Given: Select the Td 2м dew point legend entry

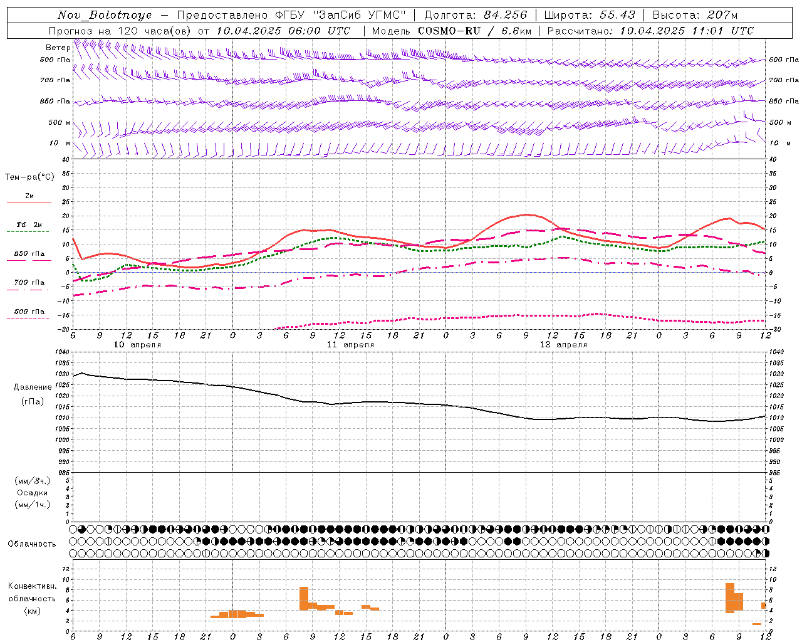Looking at the screenshot, I should 29,224.
